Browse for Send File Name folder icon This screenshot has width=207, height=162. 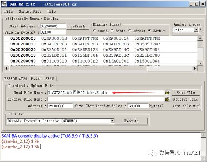click(x=167, y=92)
